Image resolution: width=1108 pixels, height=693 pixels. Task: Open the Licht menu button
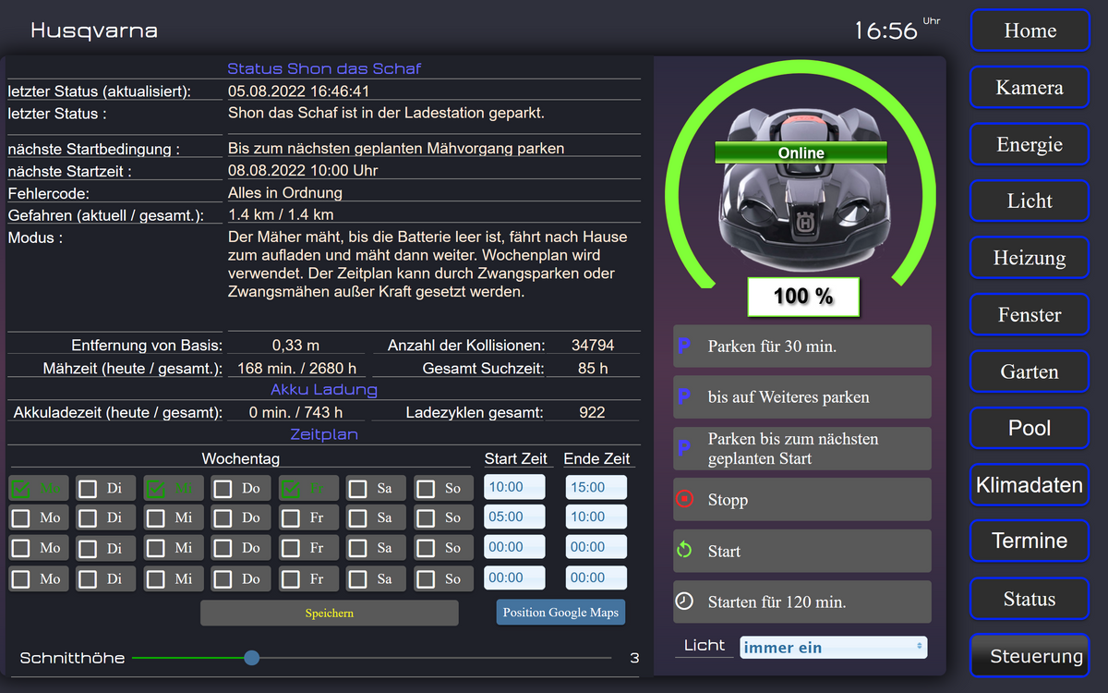click(x=1030, y=201)
